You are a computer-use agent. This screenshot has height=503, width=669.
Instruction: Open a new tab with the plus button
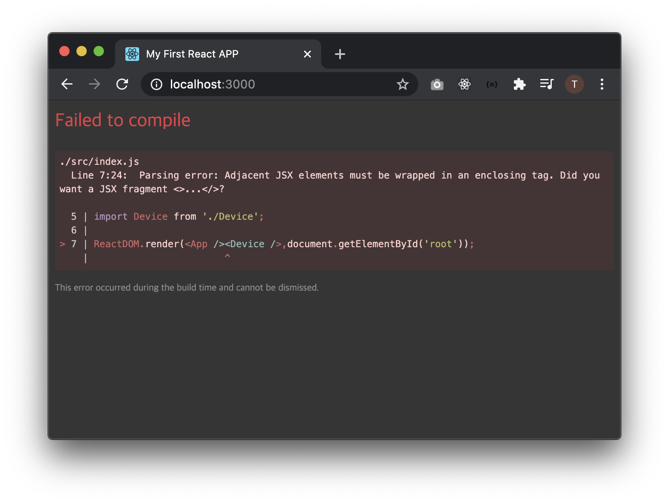pos(340,54)
